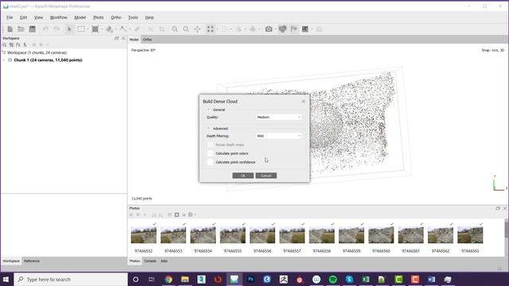Screen dimensions: 509x286
Task: Click the Show Markers flag icon
Action: pos(294,29)
